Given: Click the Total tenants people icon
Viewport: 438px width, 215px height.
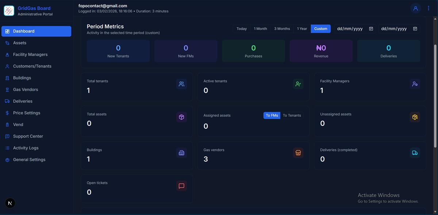Looking at the screenshot, I should pos(181,84).
